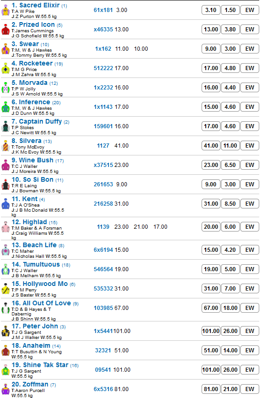
Task: Click Sacred Elixir's jockey silks icon
Action: click(x=6, y=11)
